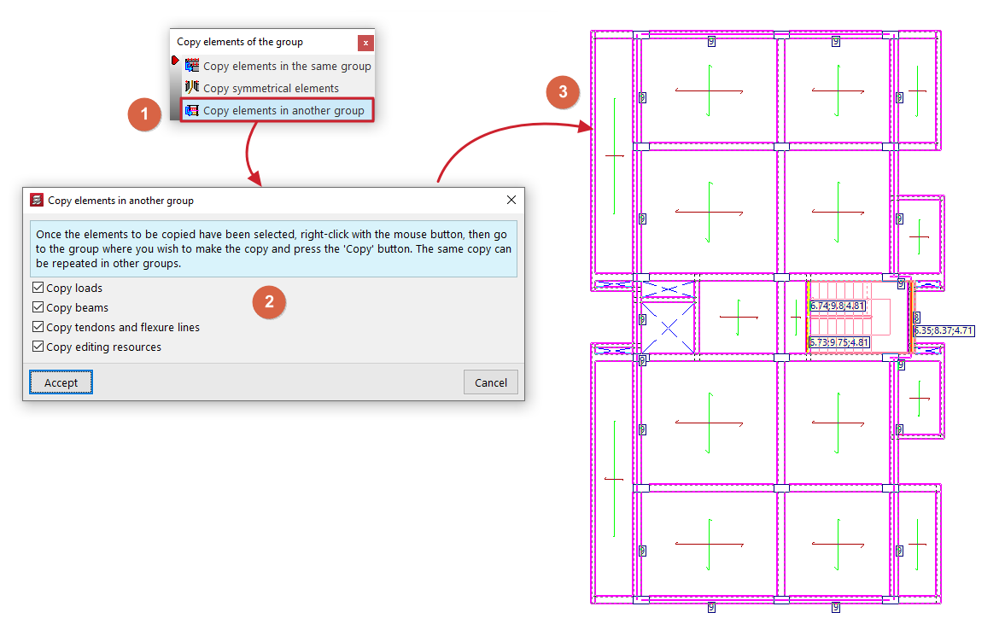This screenshot has height=624, width=1005.
Task: Uncheck the 'Copy loads' checkbox
Action: tap(38, 288)
